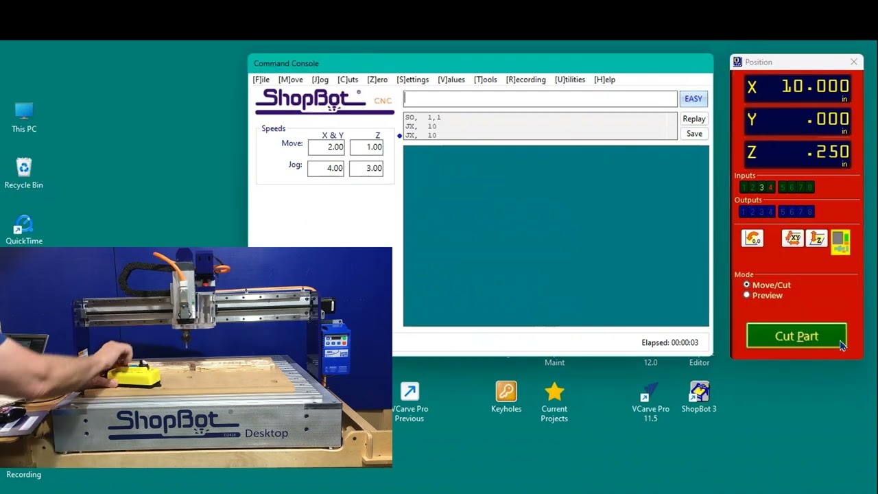Viewport: 878px width, 494px height.
Task: Click the Move X & Y speed field
Action: (326, 148)
